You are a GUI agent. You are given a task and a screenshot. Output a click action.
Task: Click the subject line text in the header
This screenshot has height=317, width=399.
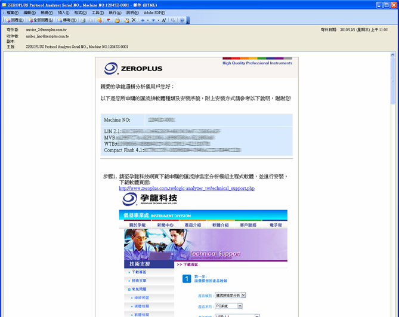77,47
